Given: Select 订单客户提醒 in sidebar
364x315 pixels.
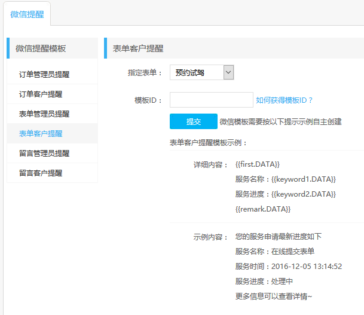Looking at the screenshot, I should click(x=52, y=94).
